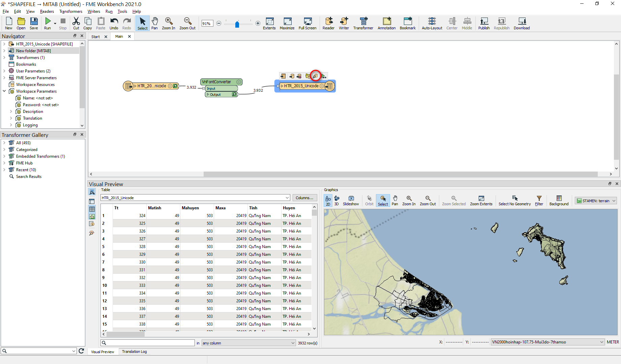Click Zoom Extents in the Graphics toolbar

point(481,201)
